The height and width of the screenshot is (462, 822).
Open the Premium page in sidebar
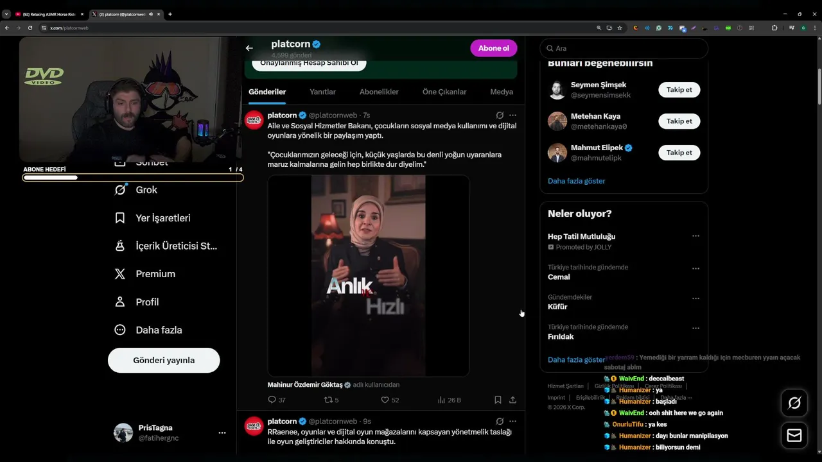[x=144, y=274]
